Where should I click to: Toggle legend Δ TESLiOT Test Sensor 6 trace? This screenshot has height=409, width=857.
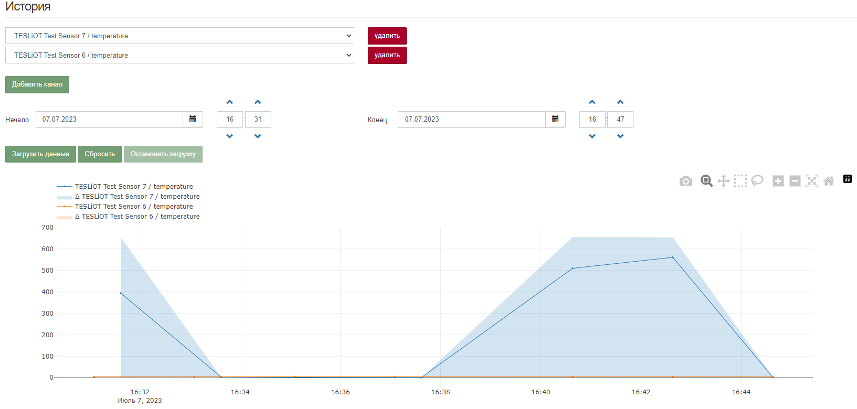pyautogui.click(x=128, y=216)
